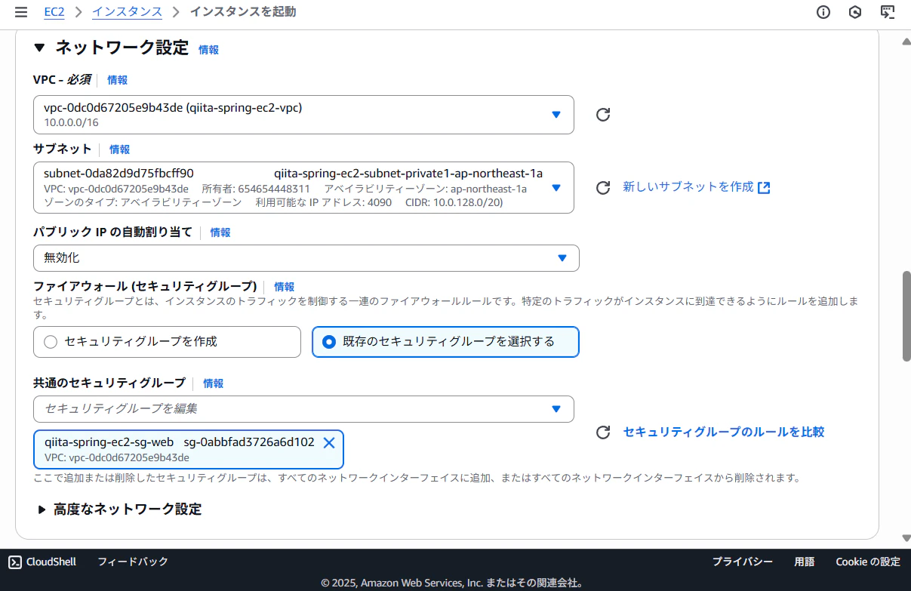Screen dimensions: 911x591
Task: Click the 10.0.0.0/16 CIDR text
Action: [71, 122]
